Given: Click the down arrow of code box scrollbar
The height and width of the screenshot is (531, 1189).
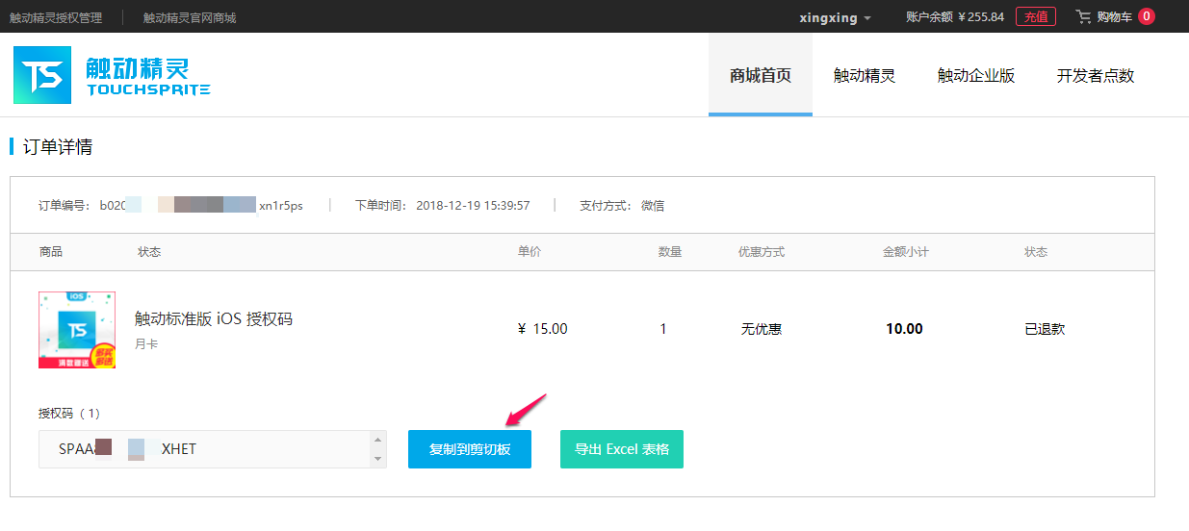Looking at the screenshot, I should click(x=377, y=459).
